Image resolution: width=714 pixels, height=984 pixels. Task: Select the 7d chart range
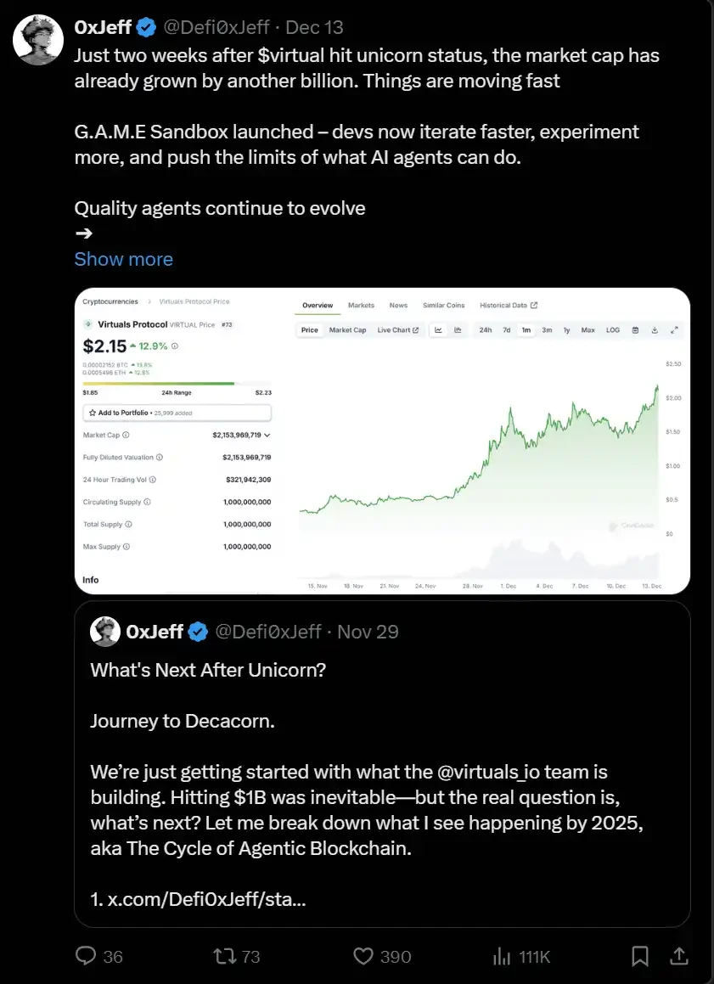[506, 330]
